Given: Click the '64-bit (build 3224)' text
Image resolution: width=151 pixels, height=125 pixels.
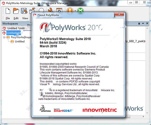Looking at the screenshot, I should pos(53,43).
